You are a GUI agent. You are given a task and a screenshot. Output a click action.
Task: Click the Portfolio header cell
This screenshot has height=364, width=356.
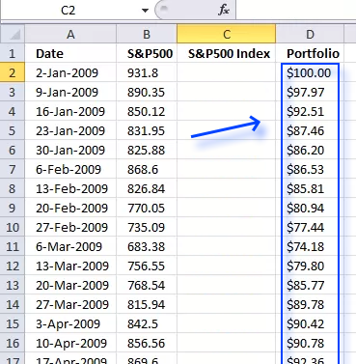coord(310,53)
